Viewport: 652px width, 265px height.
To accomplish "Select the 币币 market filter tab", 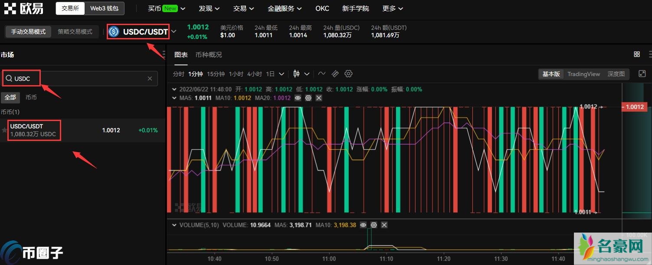I will (31, 97).
